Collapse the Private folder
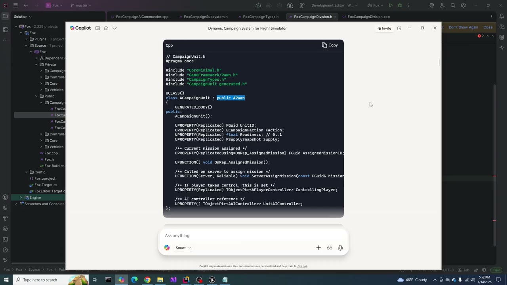The image size is (507, 285). point(36,65)
